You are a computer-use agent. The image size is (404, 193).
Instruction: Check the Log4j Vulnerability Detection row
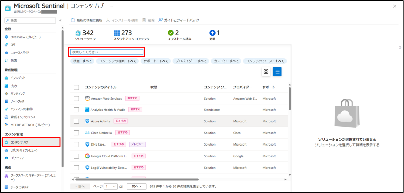[76, 167]
